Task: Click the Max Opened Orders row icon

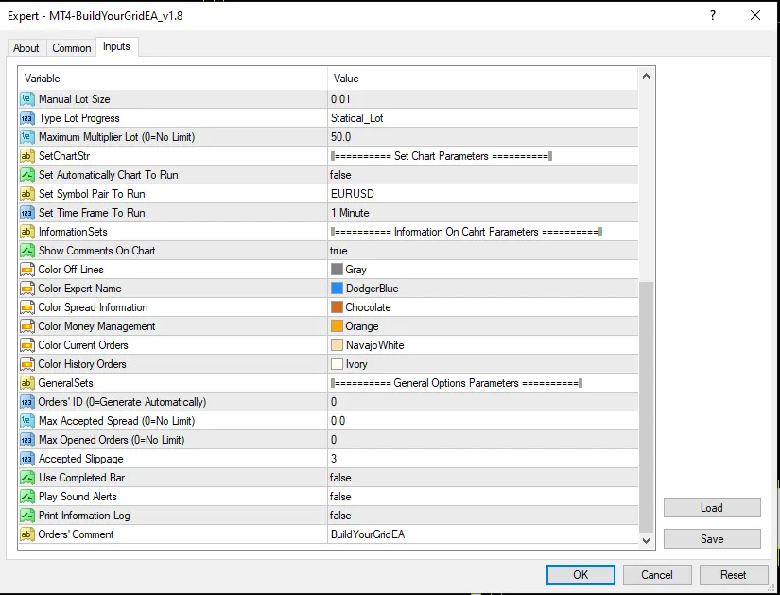Action: point(26,440)
